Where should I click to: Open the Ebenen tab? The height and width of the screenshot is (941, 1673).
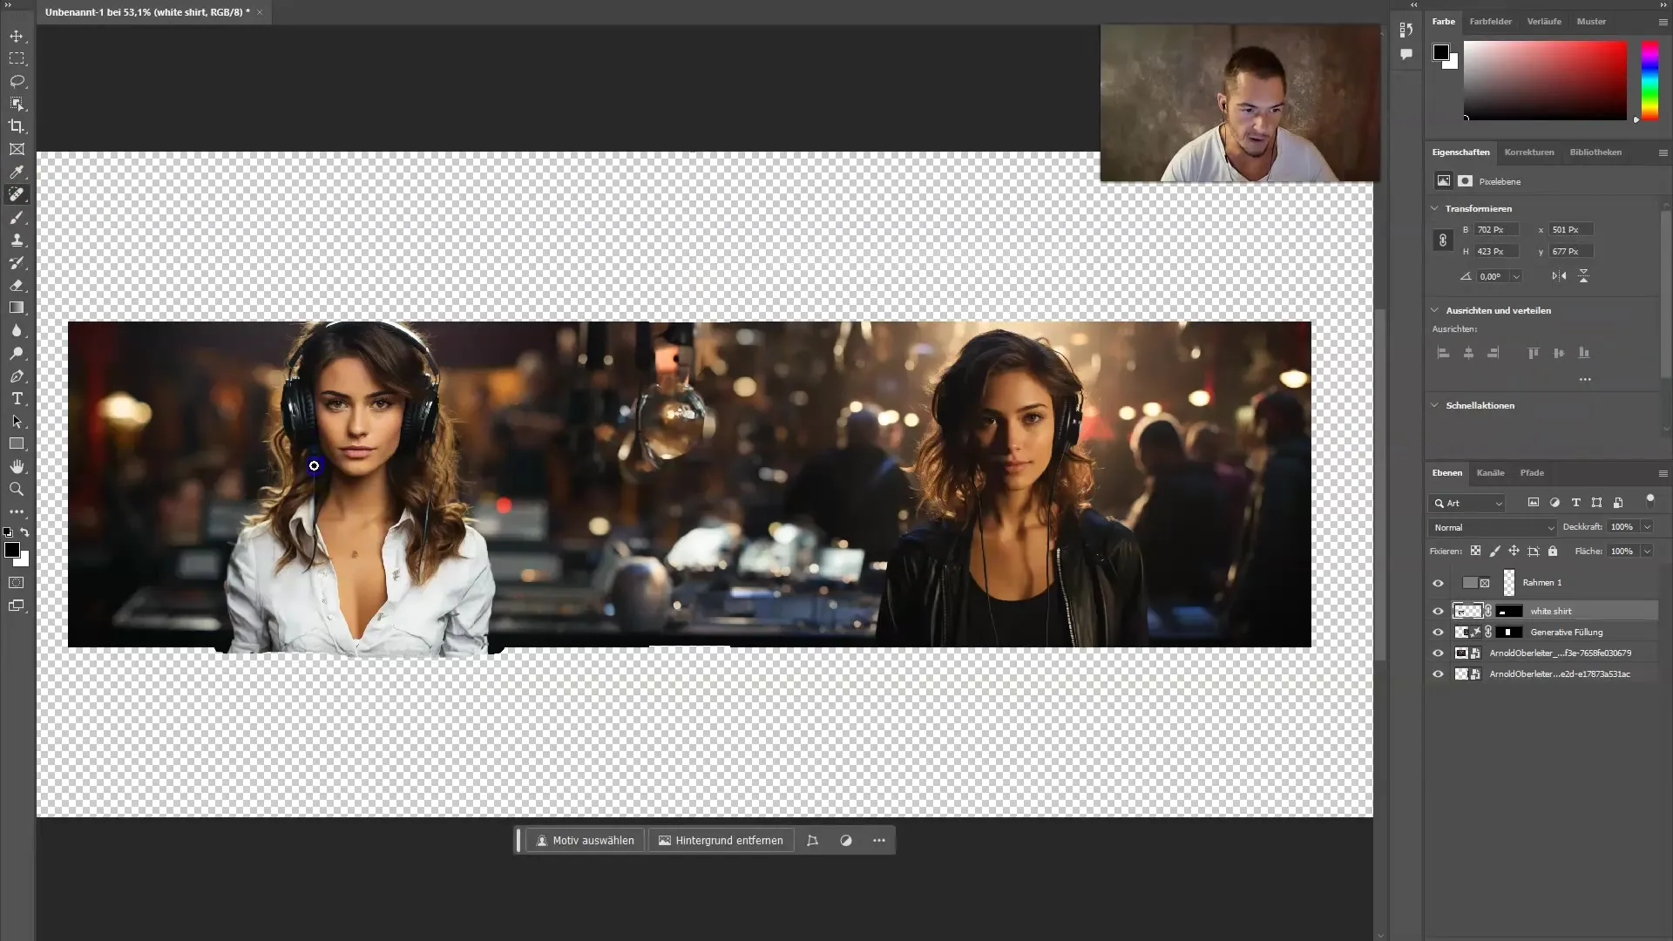tap(1448, 472)
